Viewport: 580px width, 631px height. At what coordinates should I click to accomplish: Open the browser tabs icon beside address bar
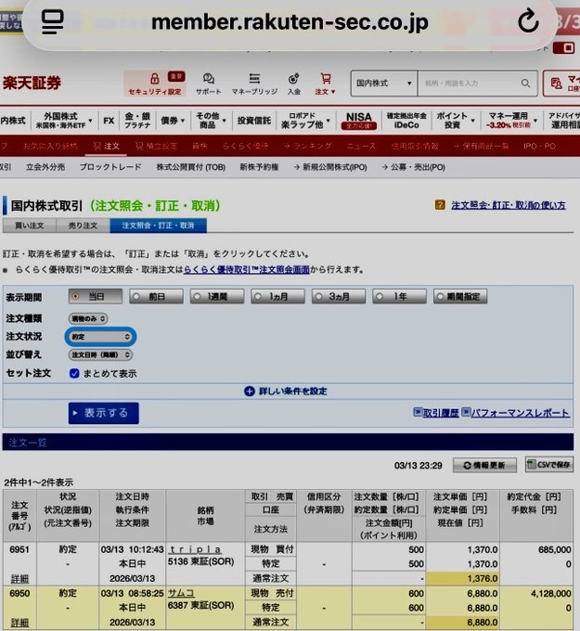(53, 21)
